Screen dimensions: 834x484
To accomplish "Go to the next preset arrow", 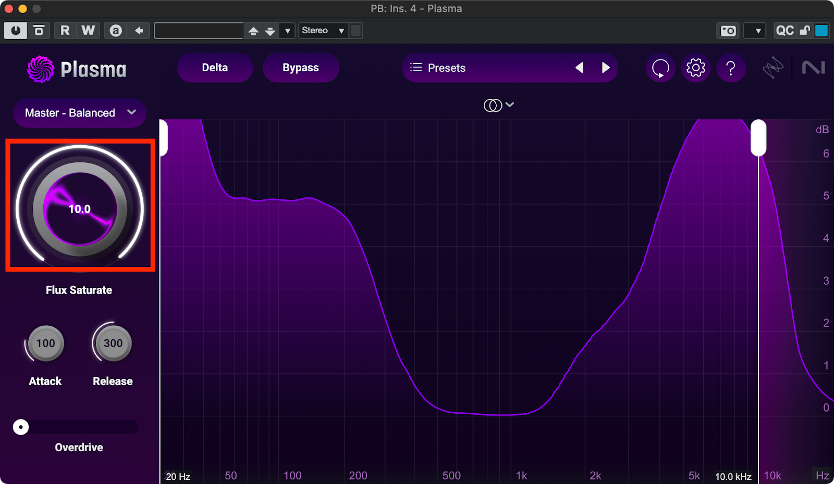I will coord(605,68).
